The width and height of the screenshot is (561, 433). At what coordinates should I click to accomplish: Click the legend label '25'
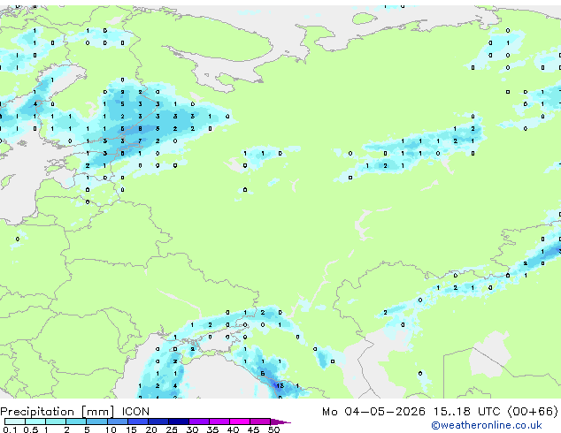point(172,429)
